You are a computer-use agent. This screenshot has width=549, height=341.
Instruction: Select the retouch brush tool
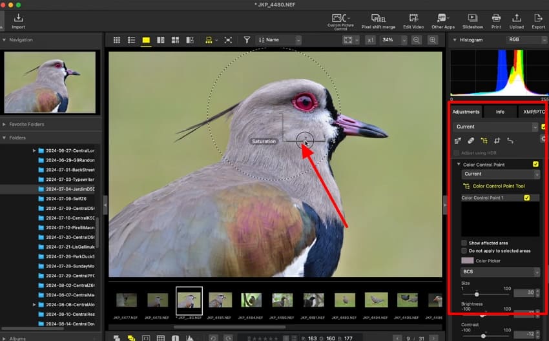(471, 141)
